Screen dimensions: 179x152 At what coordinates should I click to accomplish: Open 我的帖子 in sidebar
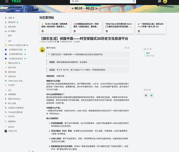[12, 22]
